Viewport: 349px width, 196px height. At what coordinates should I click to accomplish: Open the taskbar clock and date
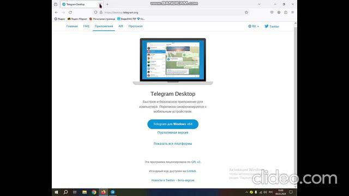[281, 192]
